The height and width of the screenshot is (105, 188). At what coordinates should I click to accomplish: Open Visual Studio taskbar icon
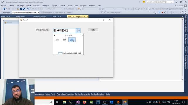point(78,102)
